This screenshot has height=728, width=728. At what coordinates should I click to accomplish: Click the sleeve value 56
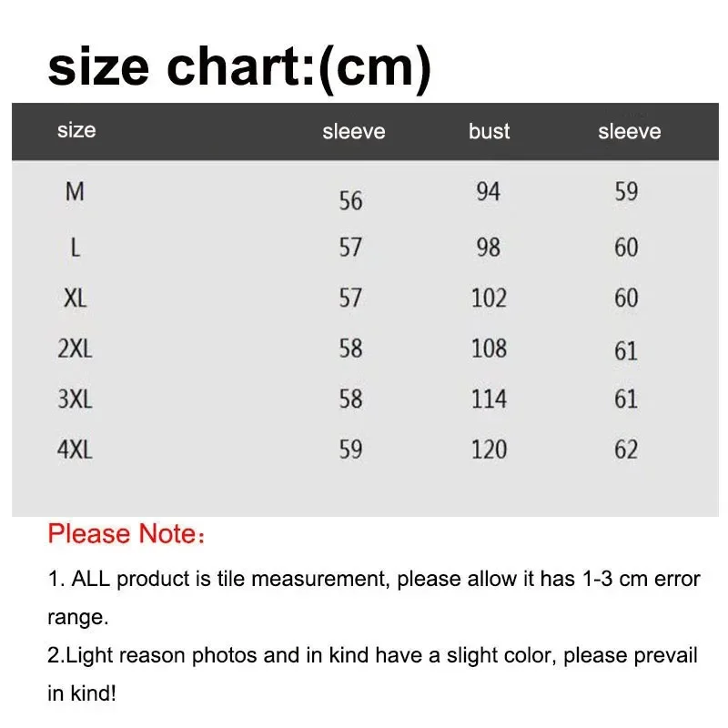[x=350, y=200]
